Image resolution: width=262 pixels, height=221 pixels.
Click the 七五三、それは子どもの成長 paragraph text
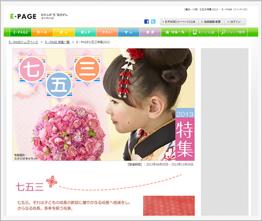pyautogui.click(x=74, y=206)
